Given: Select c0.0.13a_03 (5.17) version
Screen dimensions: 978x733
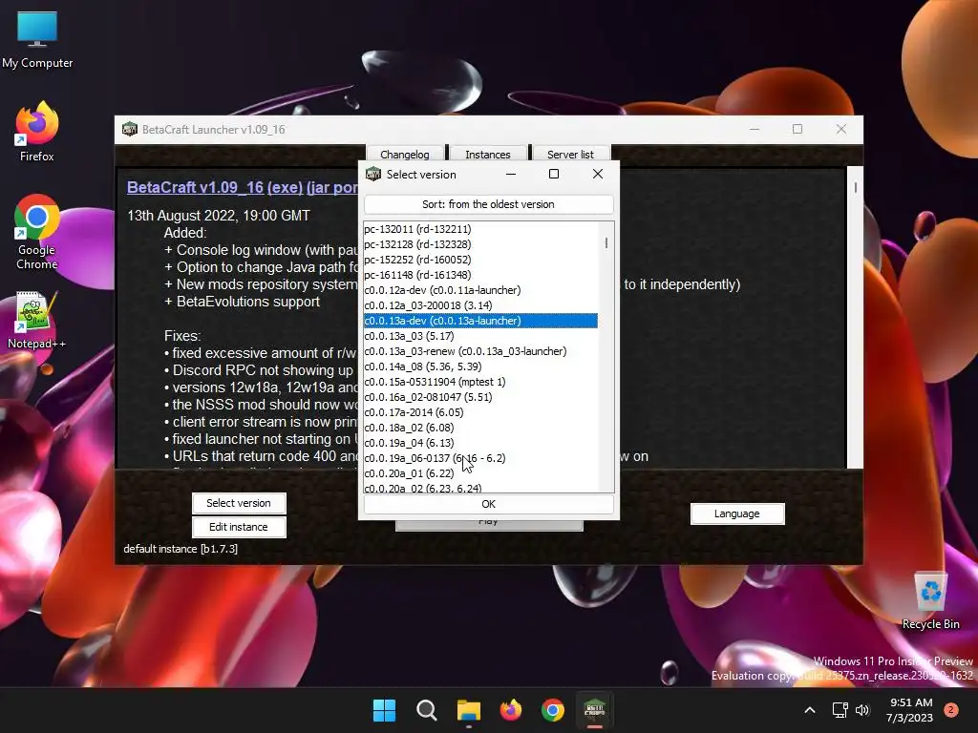Looking at the screenshot, I should [x=481, y=336].
